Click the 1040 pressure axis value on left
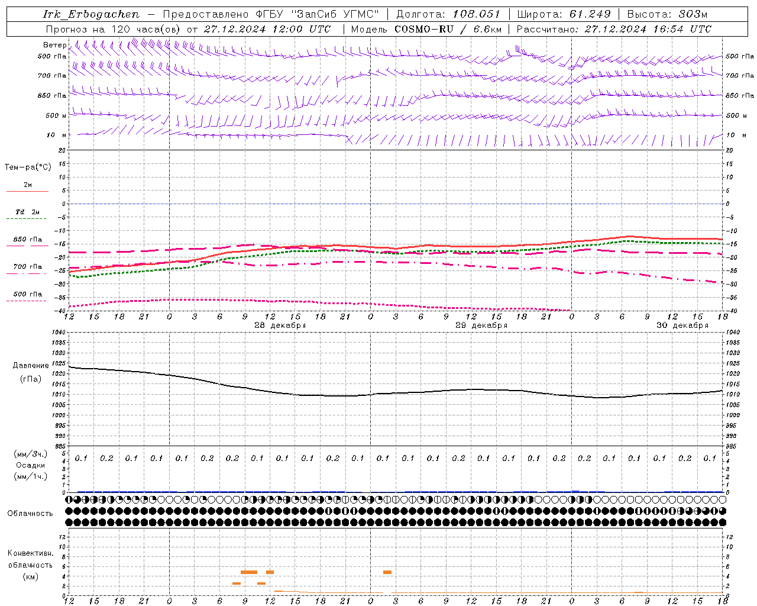The width and height of the screenshot is (757, 606). pyautogui.click(x=59, y=333)
